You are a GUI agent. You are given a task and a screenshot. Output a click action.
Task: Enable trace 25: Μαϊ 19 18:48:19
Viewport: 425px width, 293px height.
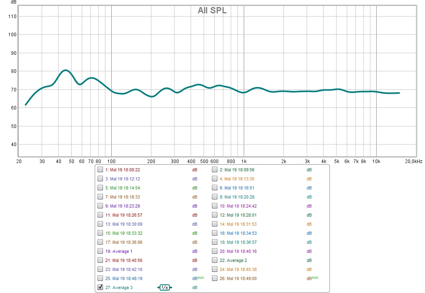(100, 278)
